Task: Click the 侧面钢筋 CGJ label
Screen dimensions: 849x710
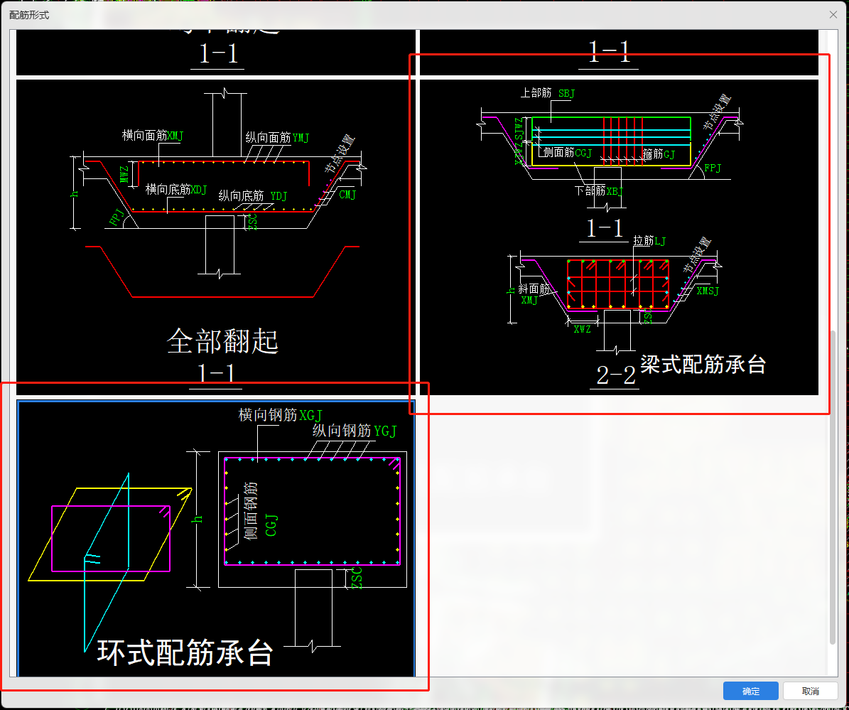Action: click(261, 510)
